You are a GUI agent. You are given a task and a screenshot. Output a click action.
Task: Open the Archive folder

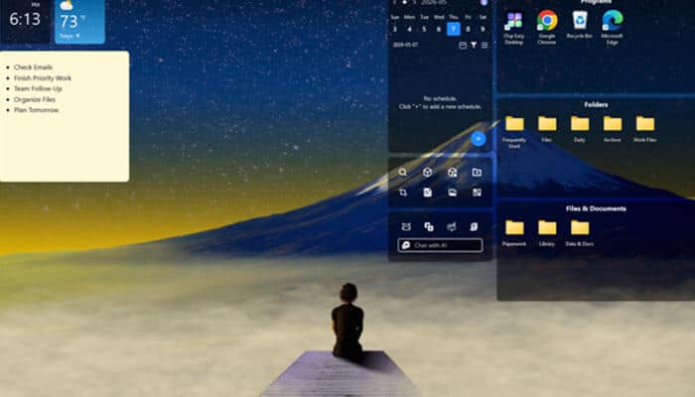(613, 129)
